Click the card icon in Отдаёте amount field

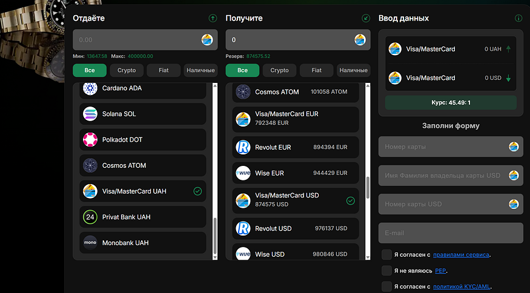click(x=207, y=40)
